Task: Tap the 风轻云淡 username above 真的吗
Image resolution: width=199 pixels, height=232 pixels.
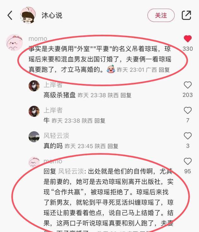Action: click(56, 135)
